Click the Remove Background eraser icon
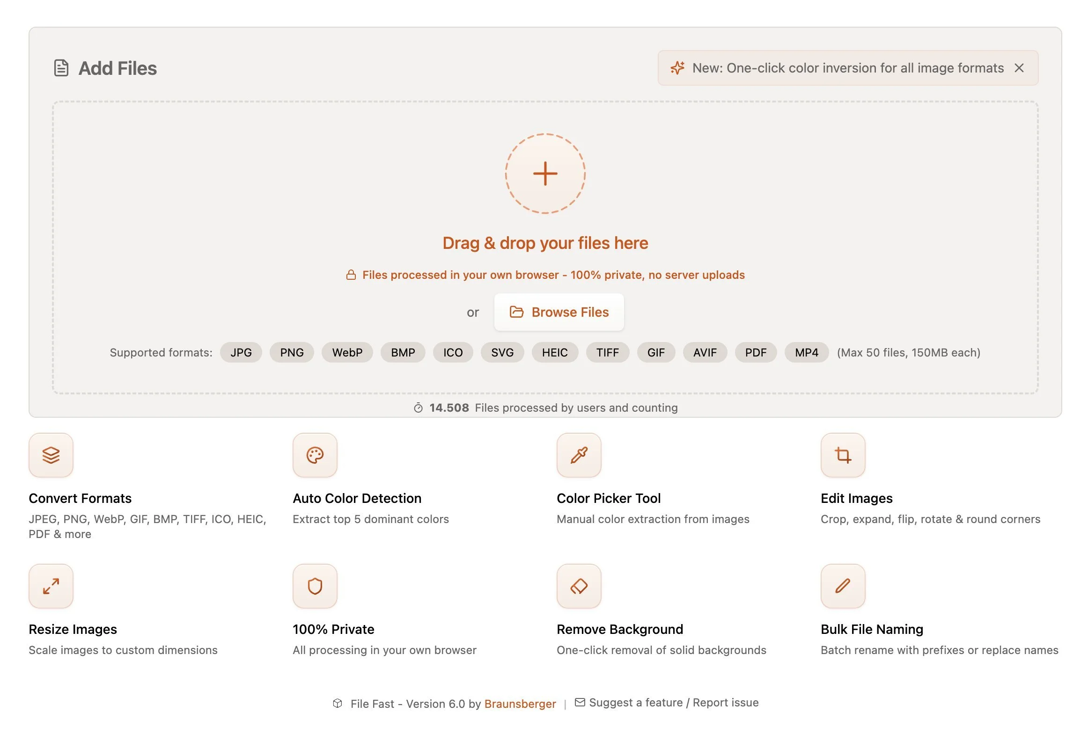 579,586
